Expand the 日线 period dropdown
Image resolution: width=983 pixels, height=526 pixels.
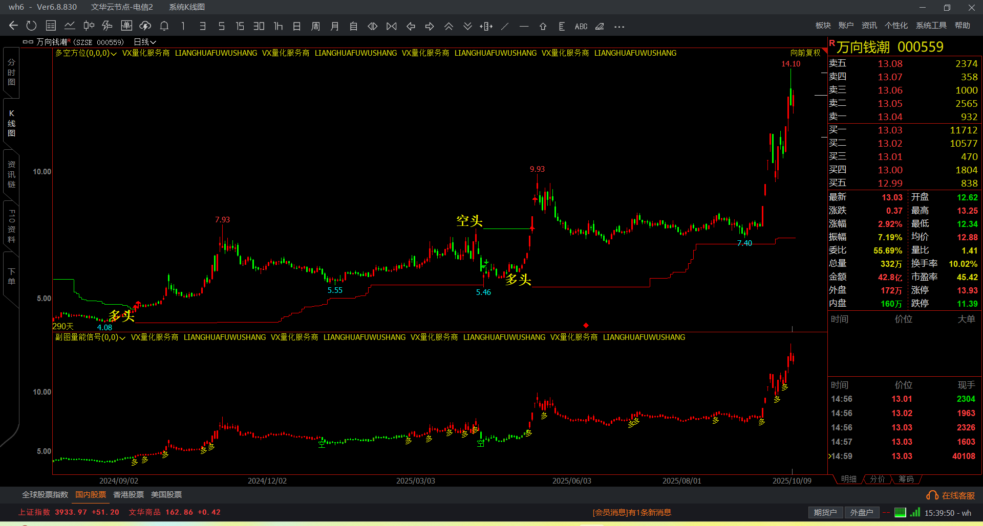pyautogui.click(x=145, y=42)
